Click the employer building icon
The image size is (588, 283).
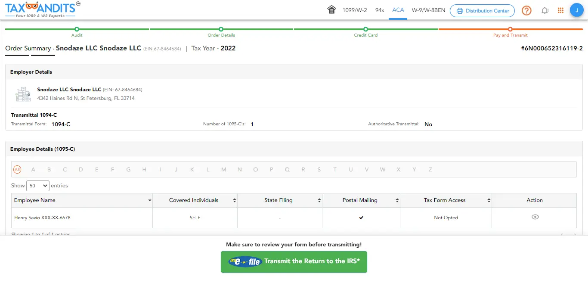pyautogui.click(x=23, y=94)
